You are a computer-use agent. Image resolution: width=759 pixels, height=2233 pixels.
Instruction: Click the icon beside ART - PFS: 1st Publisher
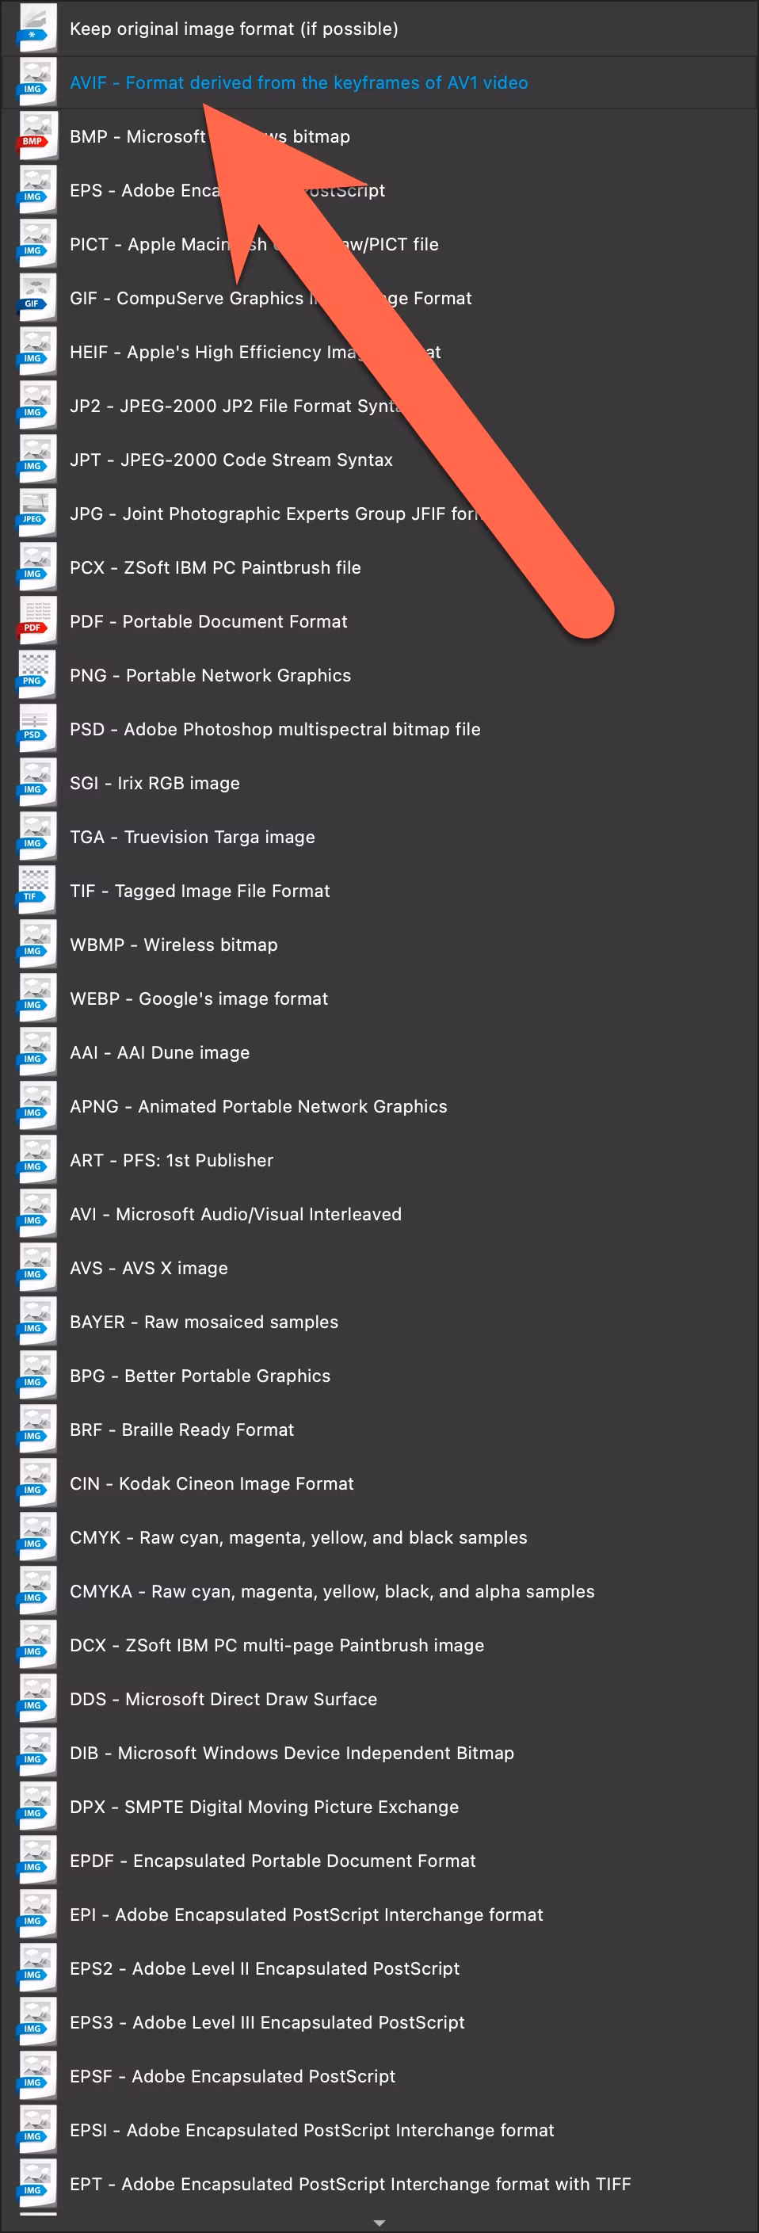[x=36, y=1160]
